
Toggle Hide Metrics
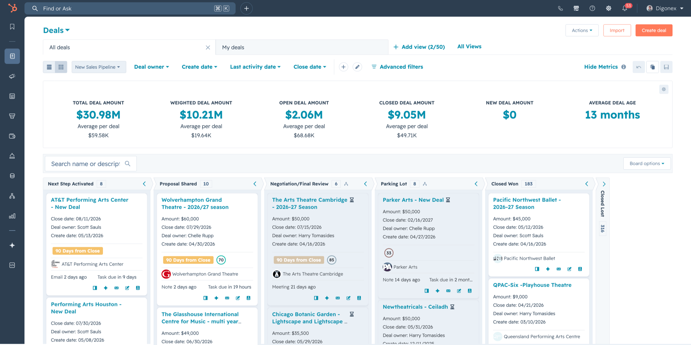(601, 67)
